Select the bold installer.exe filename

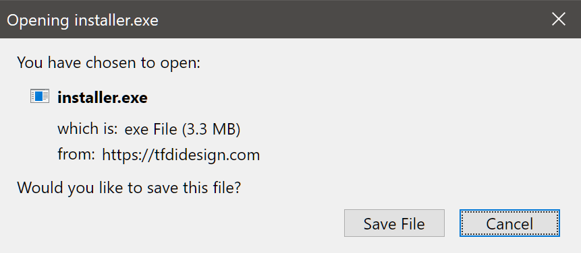103,98
